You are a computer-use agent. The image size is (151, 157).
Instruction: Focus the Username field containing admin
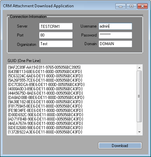[x=115, y=26]
